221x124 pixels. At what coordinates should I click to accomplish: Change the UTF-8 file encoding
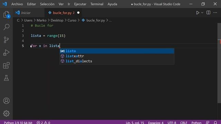[172, 123]
